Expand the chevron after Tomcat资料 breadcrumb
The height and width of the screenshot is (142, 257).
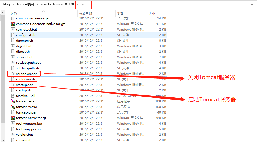click(37, 4)
